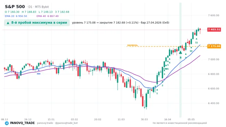Click the 6 800.00 price axis label
This screenshot has height=127, width=226.
click(214, 74)
